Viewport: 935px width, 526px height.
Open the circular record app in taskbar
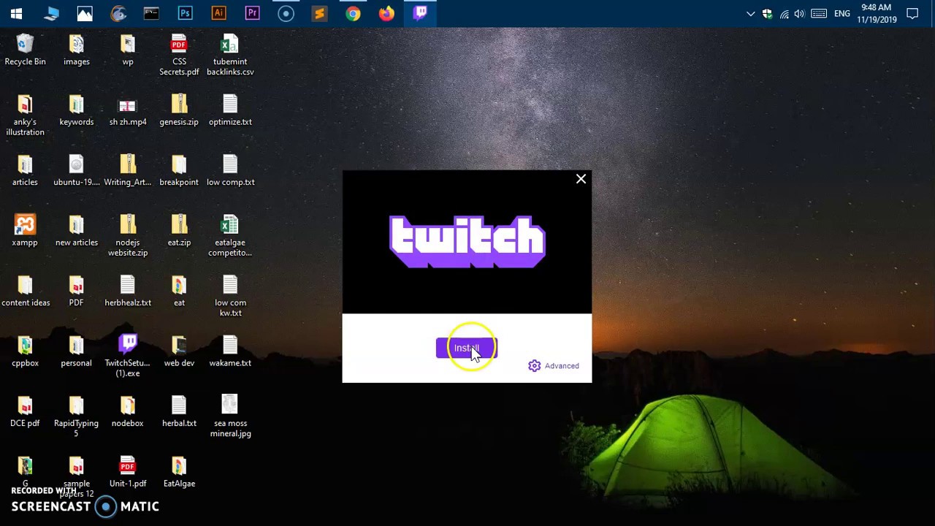coord(286,13)
